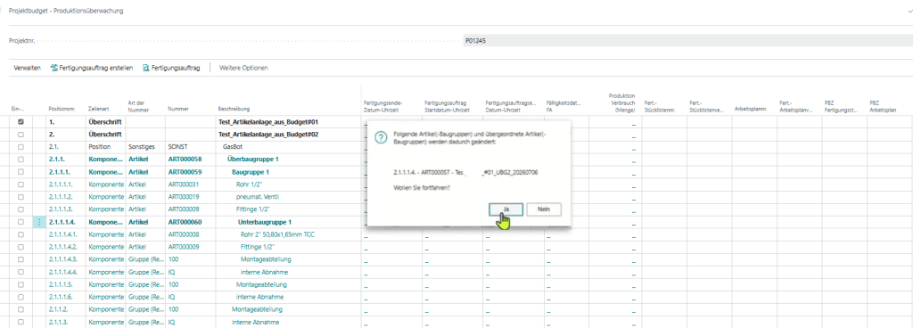Screen dimensions: 913x328
Task: Open the Verwalten menu
Action: (27, 68)
